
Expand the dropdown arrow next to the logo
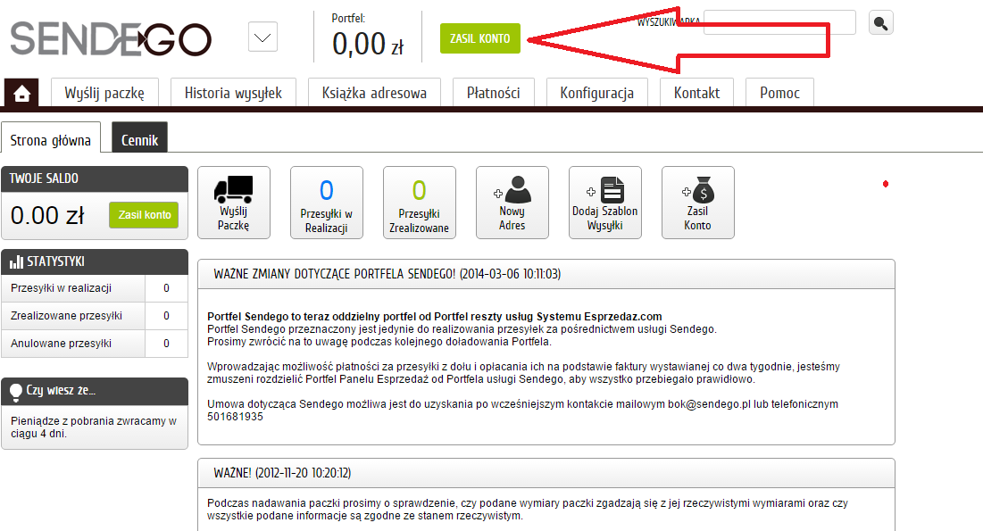[x=262, y=37]
